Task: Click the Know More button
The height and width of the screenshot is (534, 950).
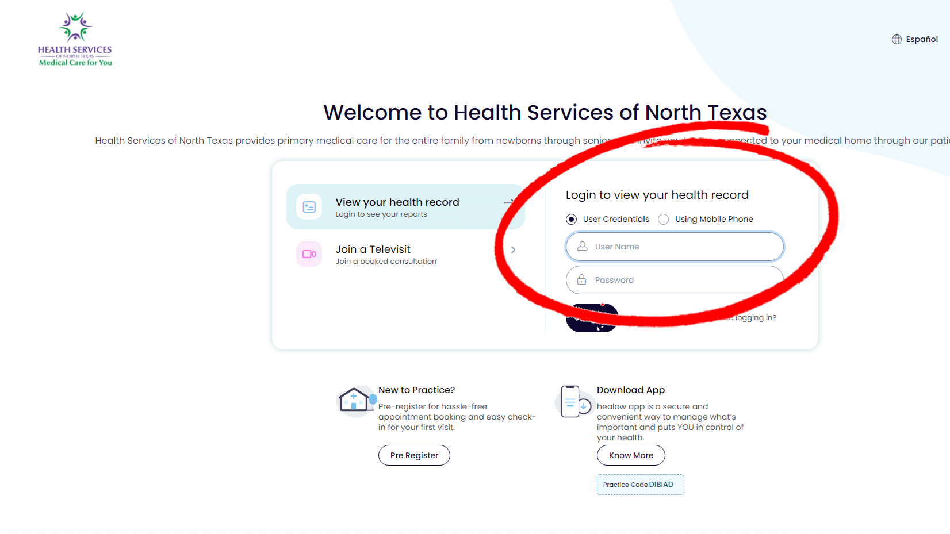Action: 630,455
